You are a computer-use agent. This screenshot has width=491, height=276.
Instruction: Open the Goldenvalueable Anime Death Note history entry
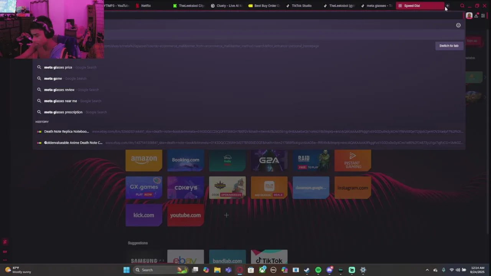(x=249, y=143)
